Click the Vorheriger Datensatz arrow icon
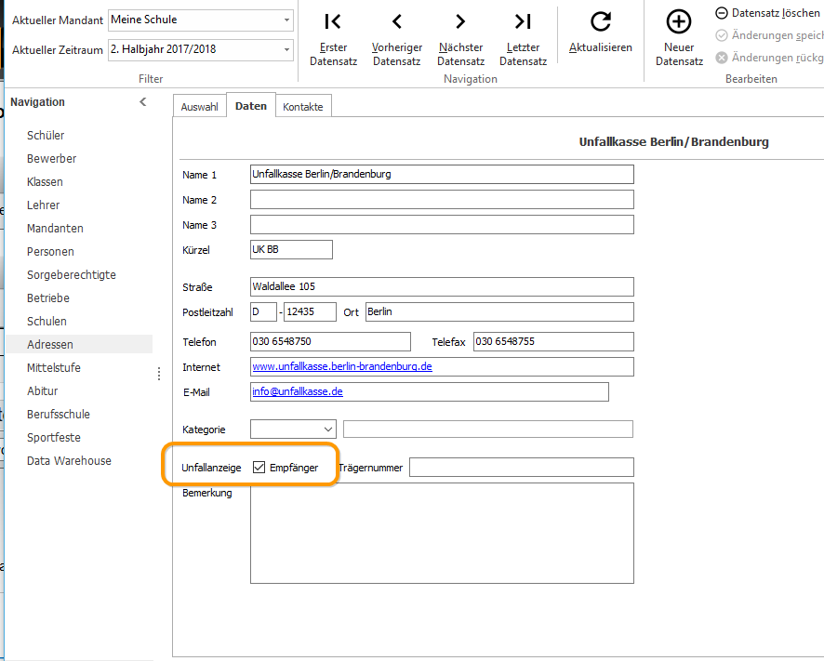The image size is (824, 661). coord(397,21)
